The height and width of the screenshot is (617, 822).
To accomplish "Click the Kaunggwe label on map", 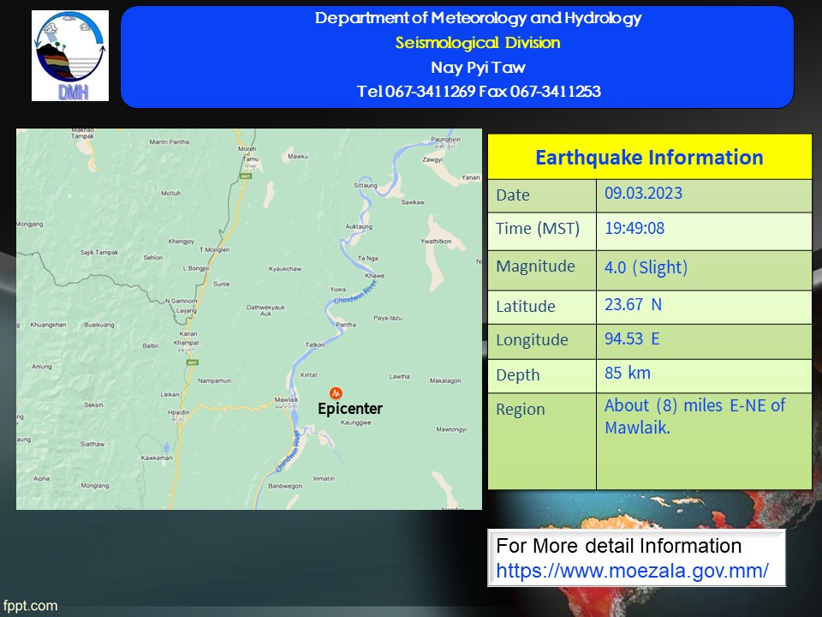I will (x=356, y=422).
